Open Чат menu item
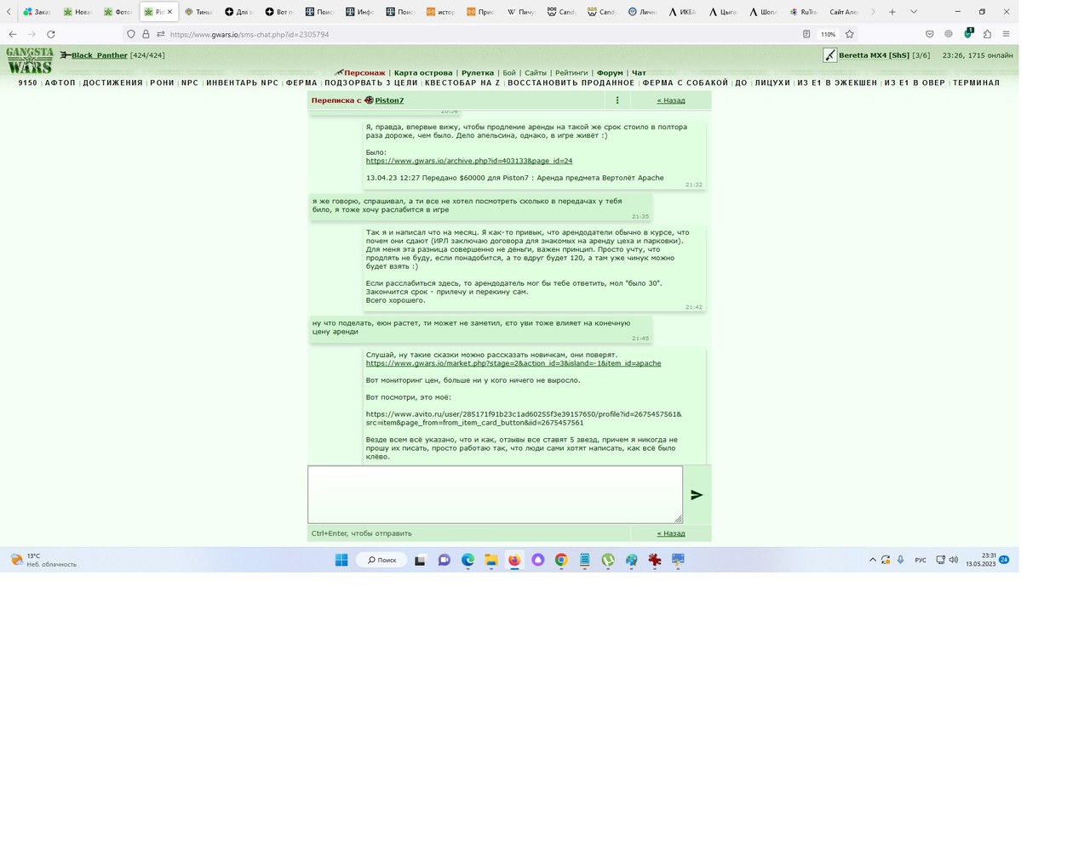The image size is (1090, 849). point(639,73)
